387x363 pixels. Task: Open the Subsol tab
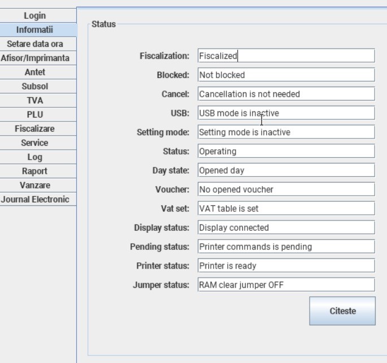38,87
